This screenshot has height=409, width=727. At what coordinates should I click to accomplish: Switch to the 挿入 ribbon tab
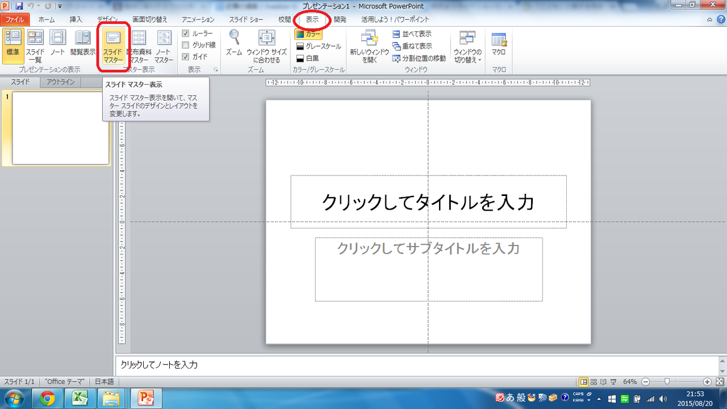pos(76,19)
